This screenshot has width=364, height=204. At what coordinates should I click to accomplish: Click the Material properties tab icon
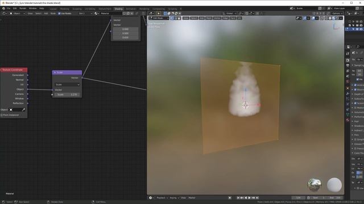pos(348,120)
